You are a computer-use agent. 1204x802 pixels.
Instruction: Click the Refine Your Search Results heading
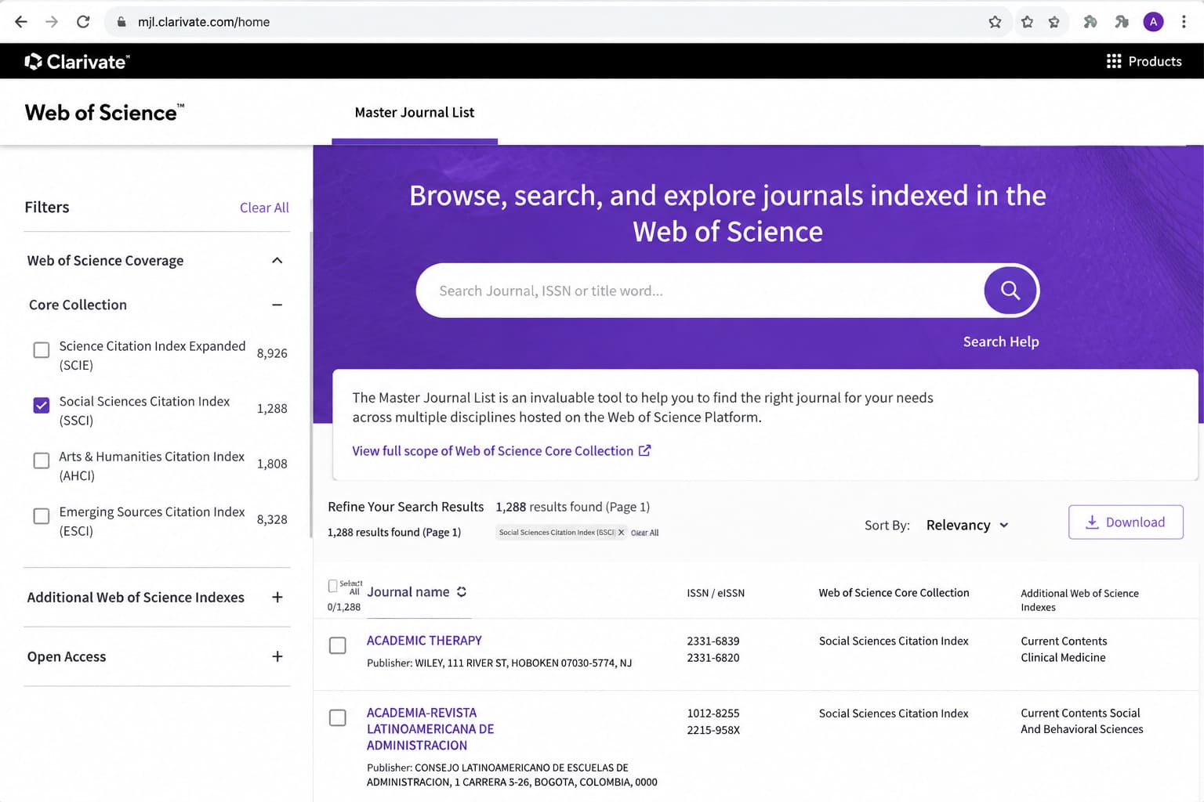pyautogui.click(x=406, y=507)
